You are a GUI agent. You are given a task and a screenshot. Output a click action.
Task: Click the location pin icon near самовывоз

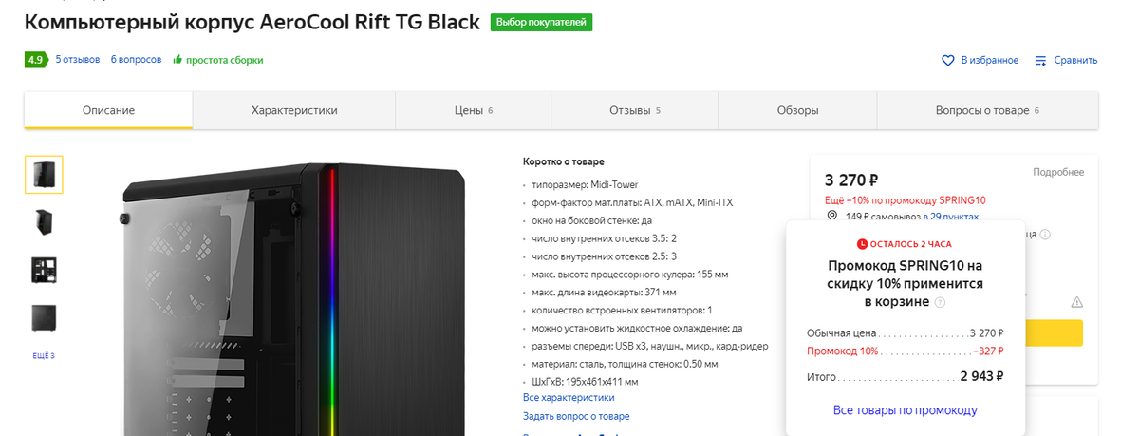pyautogui.click(x=832, y=217)
